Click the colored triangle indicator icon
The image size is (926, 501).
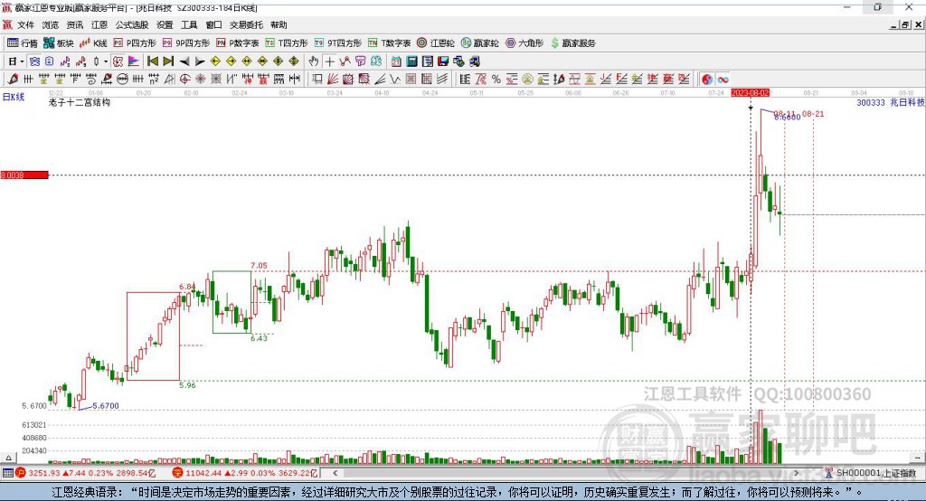click(x=134, y=61)
